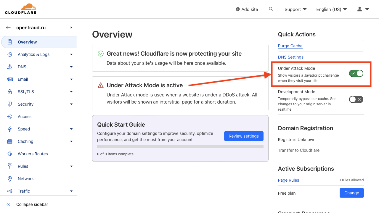The height and width of the screenshot is (213, 379).
Task: Open Workers Routes in the sidebar
Action: [38, 154]
